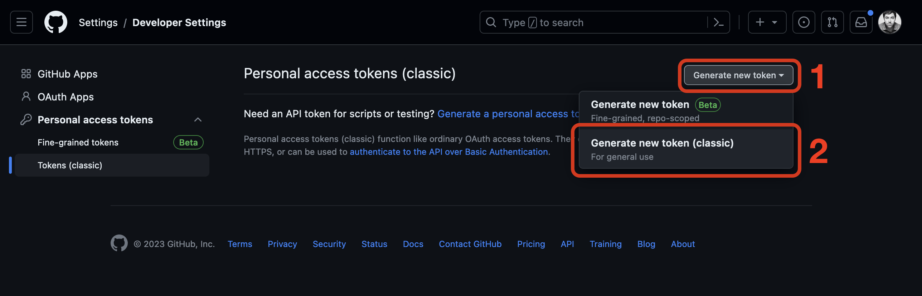Select the Tokens (classic) sidebar item
The height and width of the screenshot is (296, 922).
click(70, 165)
